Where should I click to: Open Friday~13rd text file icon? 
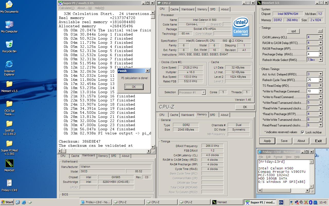click(9, 185)
